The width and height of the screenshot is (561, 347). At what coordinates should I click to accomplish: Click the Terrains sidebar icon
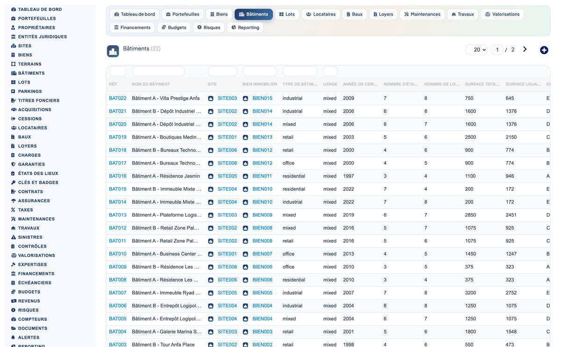pyautogui.click(x=13, y=64)
